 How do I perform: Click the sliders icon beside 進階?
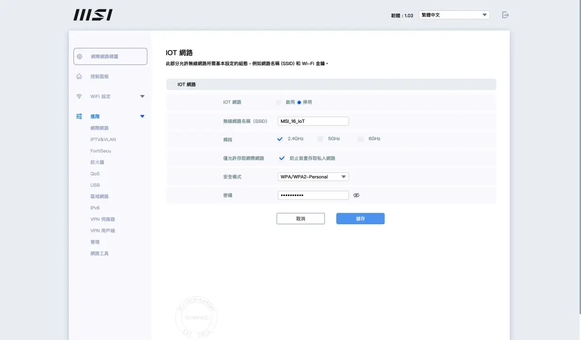click(x=79, y=116)
